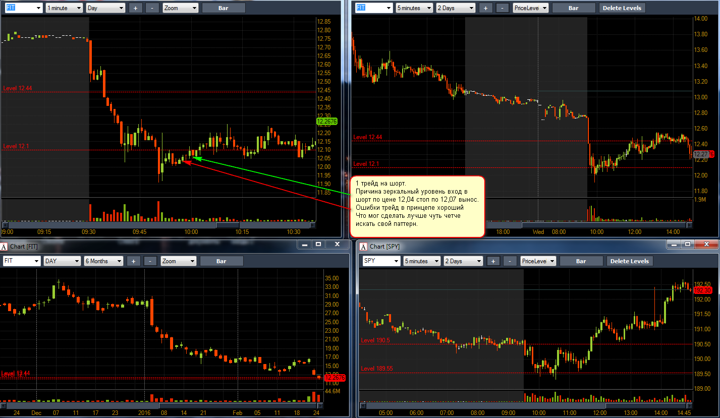Click the right scroll arrow of the top-right FIT 5 minutes chart
Viewport: 720px width, 418px height.
click(x=690, y=225)
